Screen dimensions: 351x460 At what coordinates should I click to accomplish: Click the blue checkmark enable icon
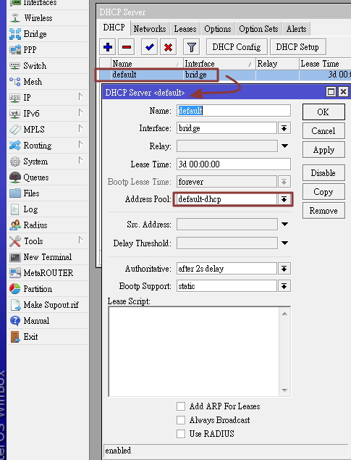[149, 47]
